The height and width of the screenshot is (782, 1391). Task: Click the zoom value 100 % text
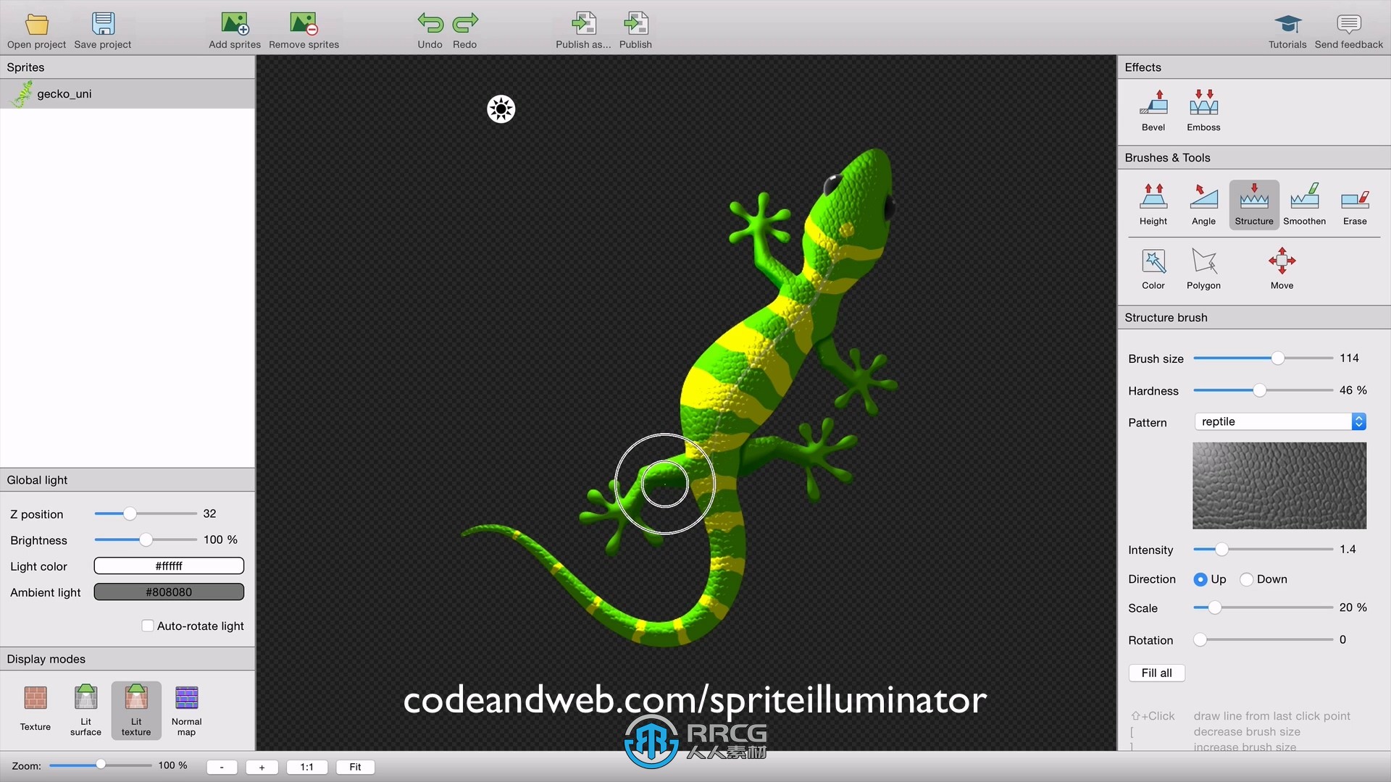click(x=172, y=765)
